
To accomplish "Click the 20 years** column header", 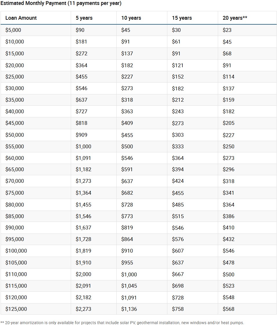I will pyautogui.click(x=235, y=18).
